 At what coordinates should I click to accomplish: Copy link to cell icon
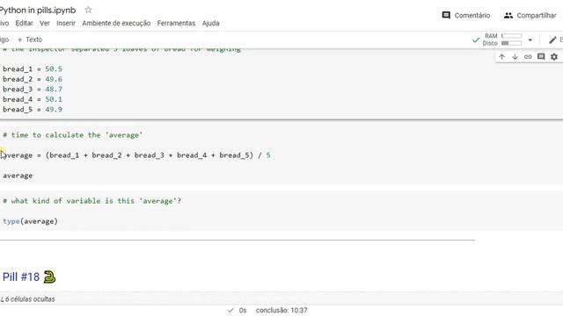click(528, 56)
